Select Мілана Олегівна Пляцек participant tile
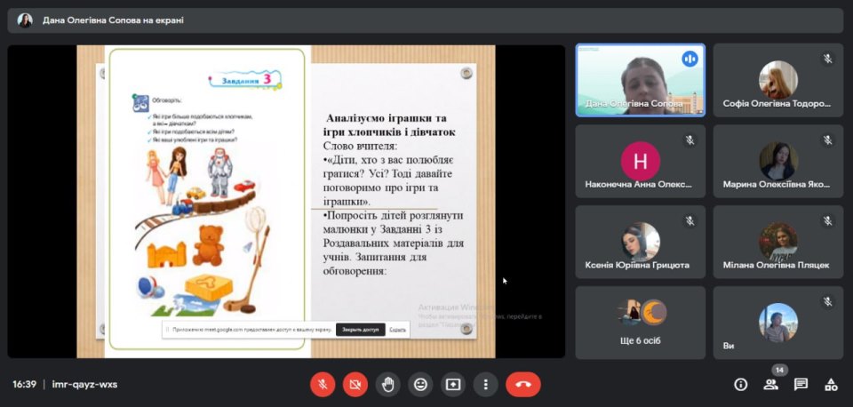Image resolution: width=853 pixels, height=407 pixels. [778, 242]
